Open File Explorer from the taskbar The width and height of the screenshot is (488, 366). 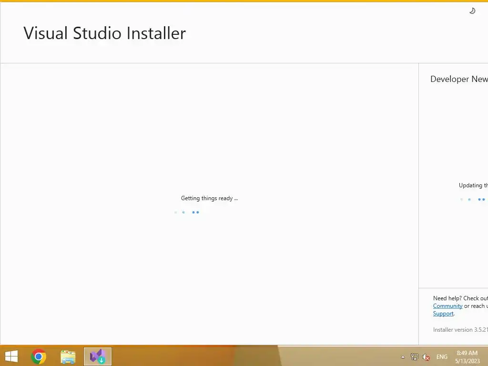coord(68,356)
